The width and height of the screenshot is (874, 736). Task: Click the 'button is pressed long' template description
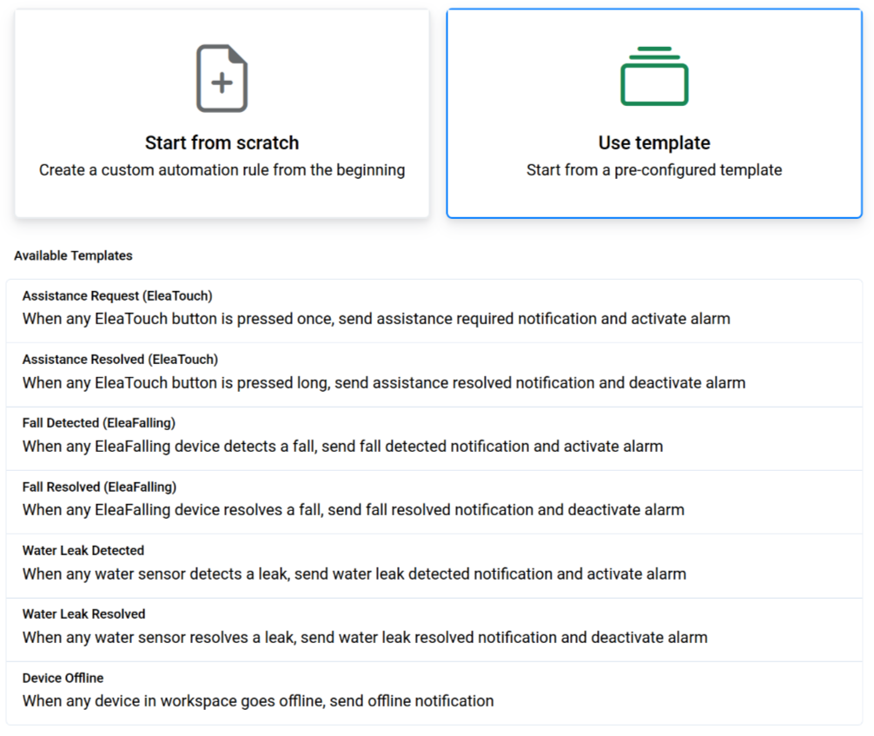point(383,382)
